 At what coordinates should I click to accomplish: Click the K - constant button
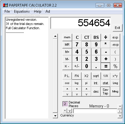(x=67, y=66)
